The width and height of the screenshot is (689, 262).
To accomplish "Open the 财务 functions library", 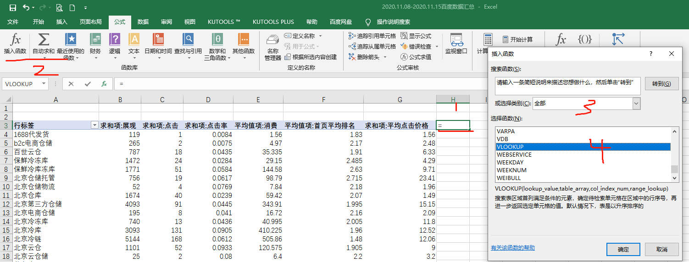I will [x=95, y=44].
